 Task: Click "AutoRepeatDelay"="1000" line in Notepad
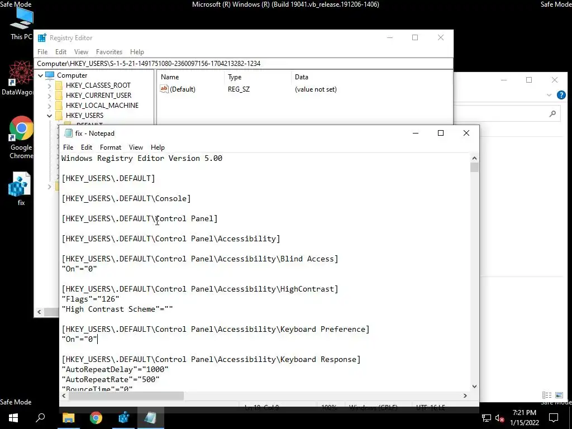click(x=115, y=370)
